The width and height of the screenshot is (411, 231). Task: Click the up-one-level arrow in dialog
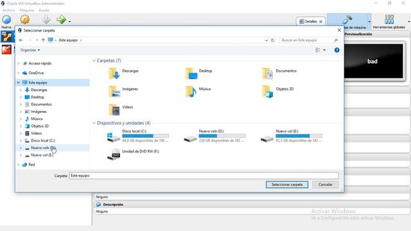click(x=43, y=40)
